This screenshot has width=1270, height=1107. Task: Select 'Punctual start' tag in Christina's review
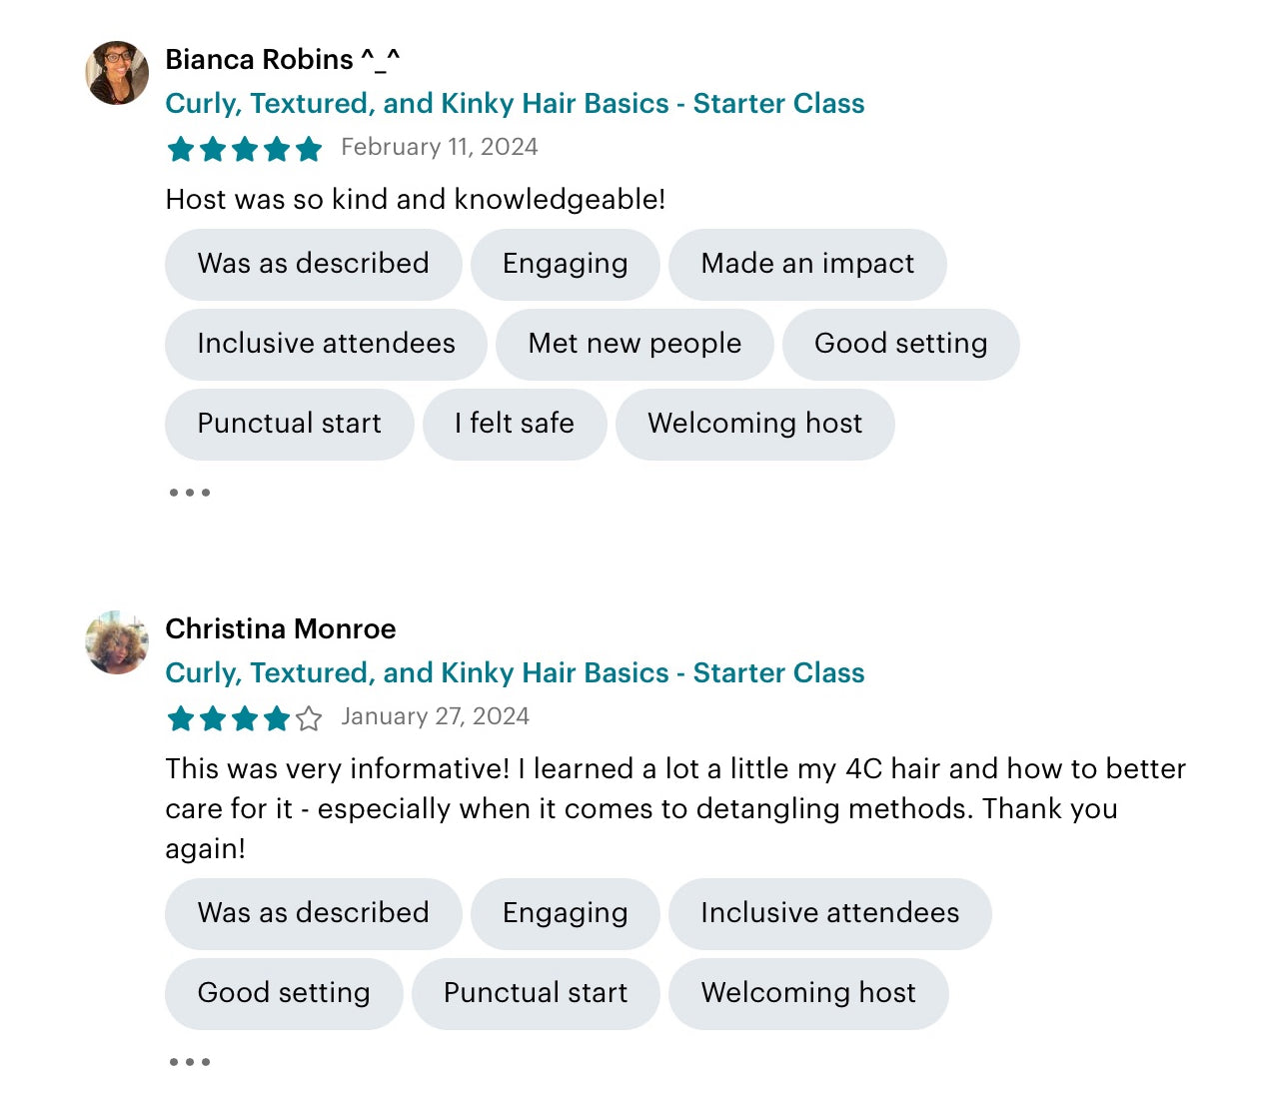tap(536, 994)
